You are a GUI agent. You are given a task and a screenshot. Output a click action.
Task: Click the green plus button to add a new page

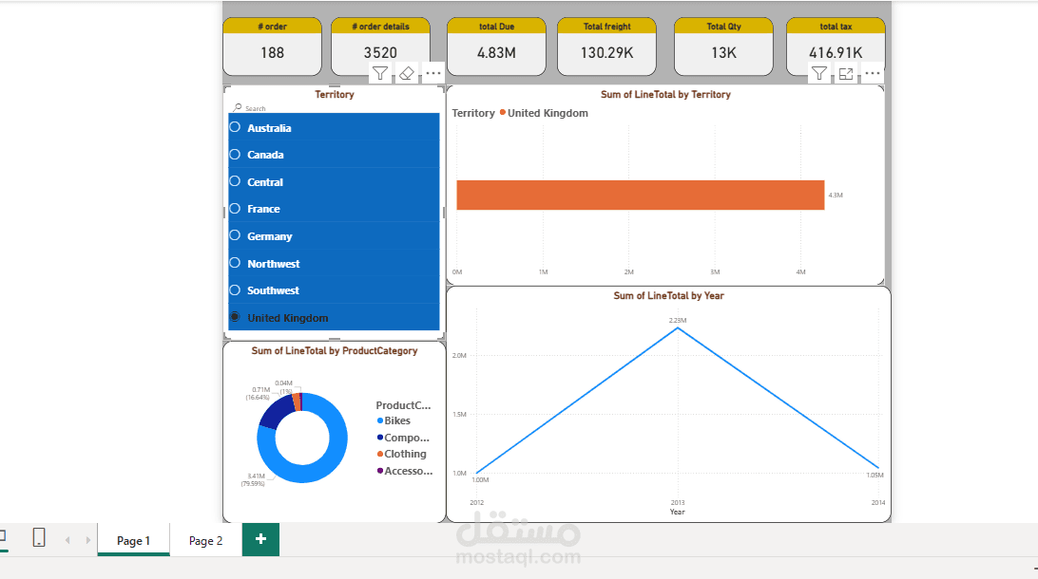tap(259, 538)
